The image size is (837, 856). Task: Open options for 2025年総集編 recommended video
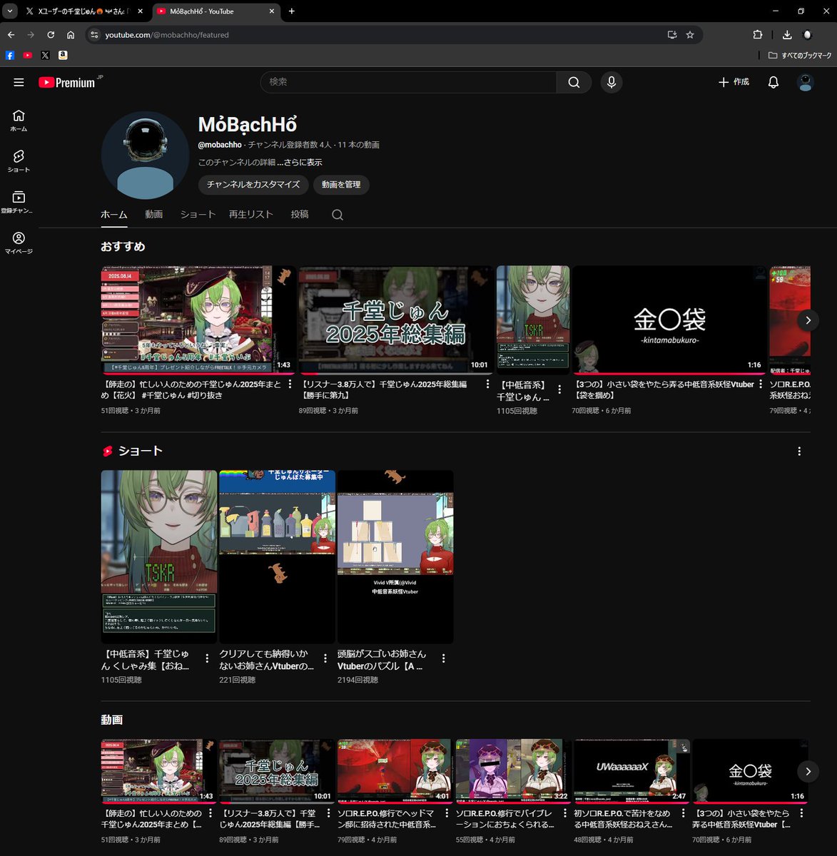(x=488, y=384)
